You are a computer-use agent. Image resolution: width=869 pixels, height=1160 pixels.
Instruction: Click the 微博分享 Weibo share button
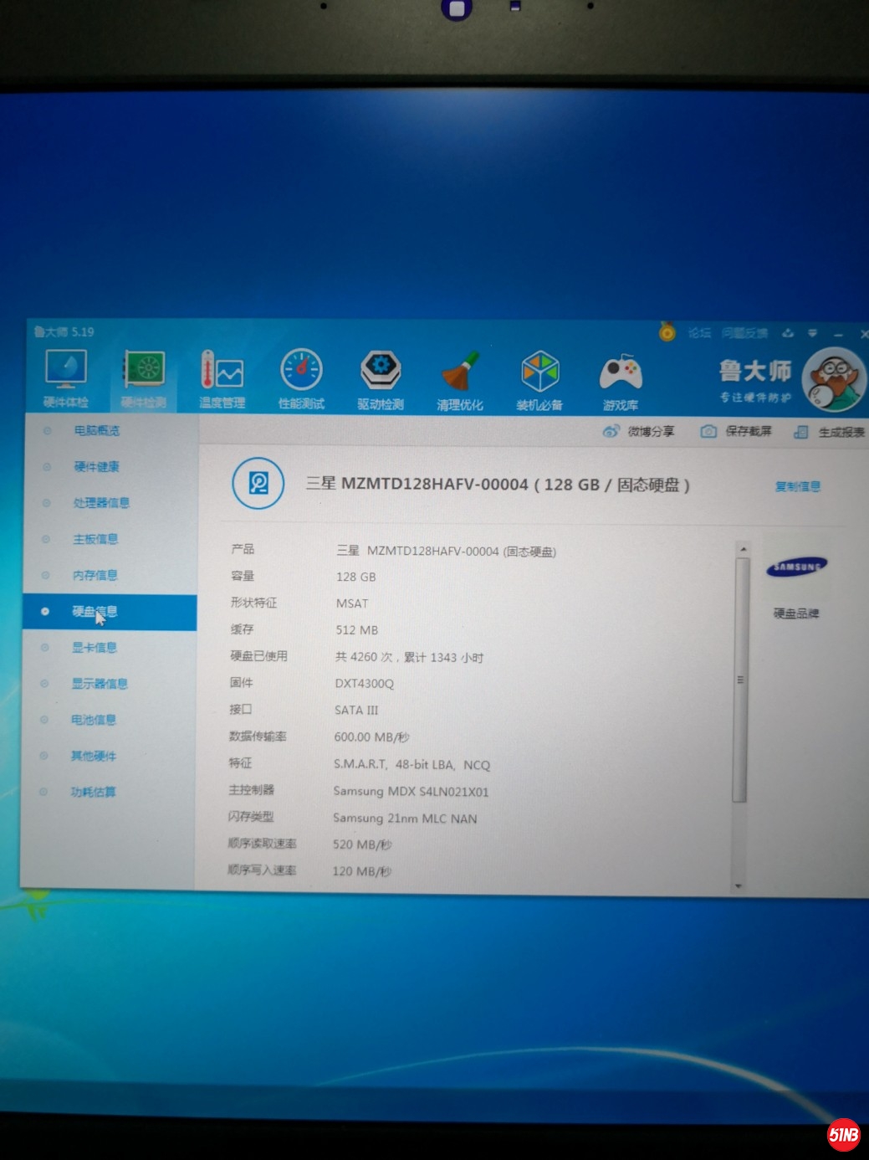click(x=638, y=431)
